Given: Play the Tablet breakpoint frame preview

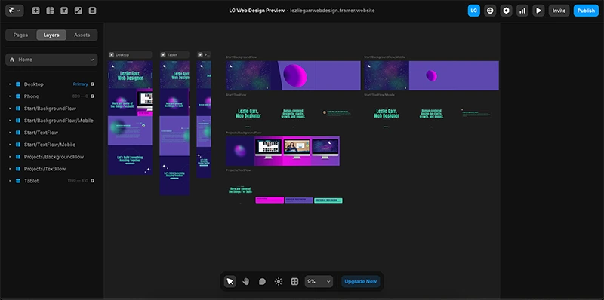Looking at the screenshot, I should (163, 55).
